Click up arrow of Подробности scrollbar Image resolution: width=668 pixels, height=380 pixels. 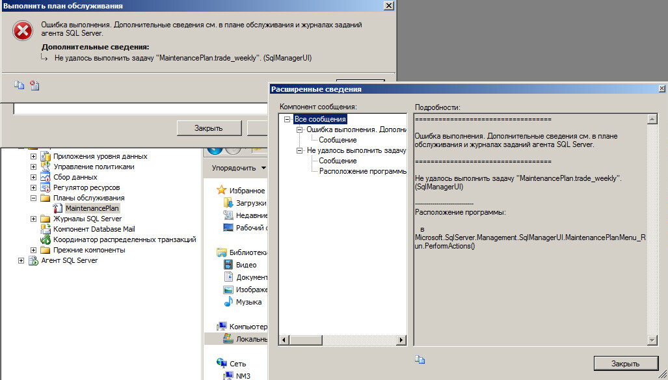(652, 119)
